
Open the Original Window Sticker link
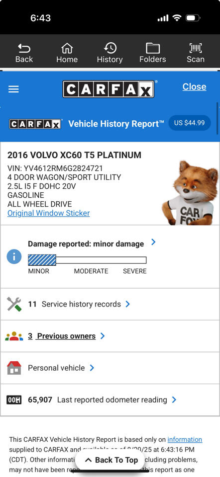click(48, 213)
